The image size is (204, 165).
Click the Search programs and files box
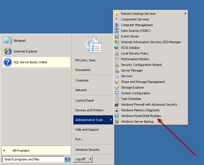(33, 159)
